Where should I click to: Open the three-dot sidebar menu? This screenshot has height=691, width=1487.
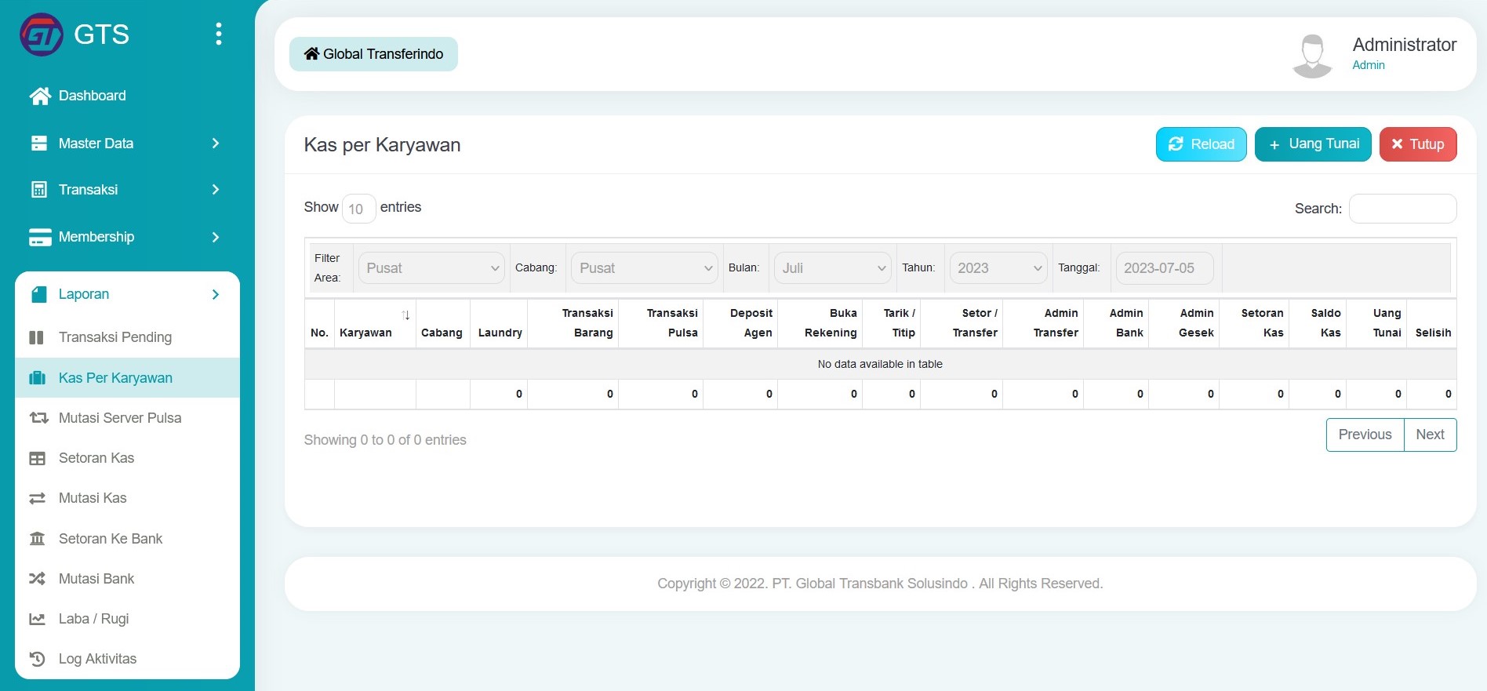pos(219,34)
